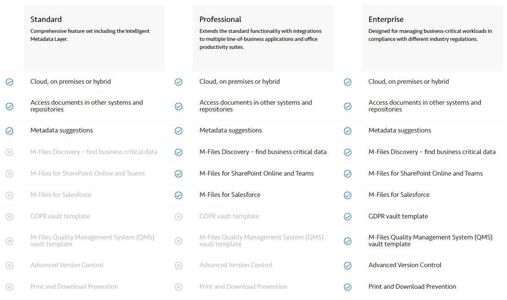Click the check icon beside Professional 'M-Files Discovery'
The image size is (507, 300).
(x=178, y=152)
